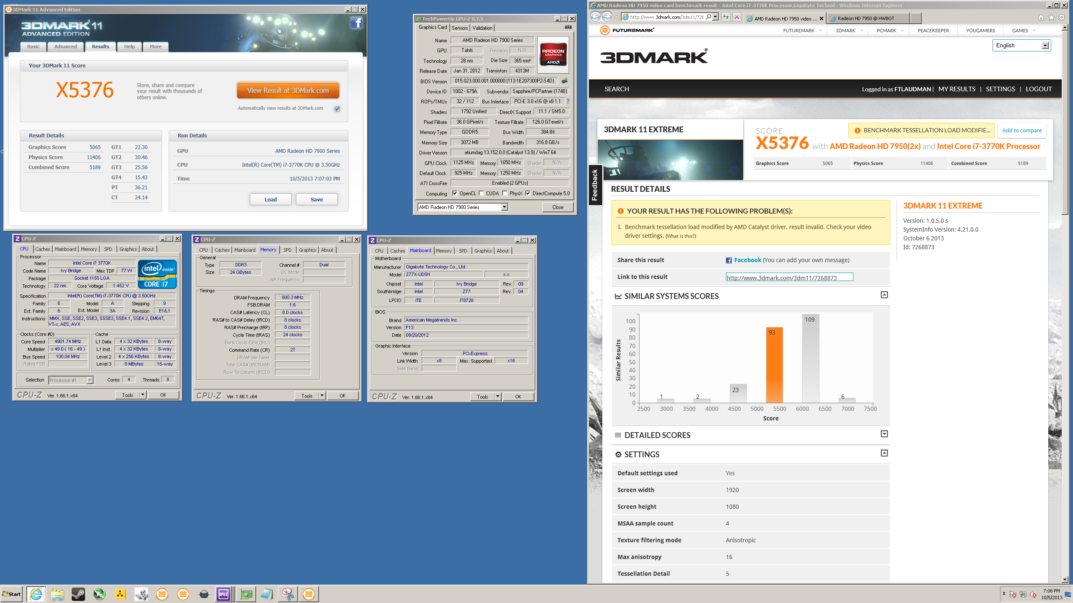Click the Save button in Run Details

(316, 199)
